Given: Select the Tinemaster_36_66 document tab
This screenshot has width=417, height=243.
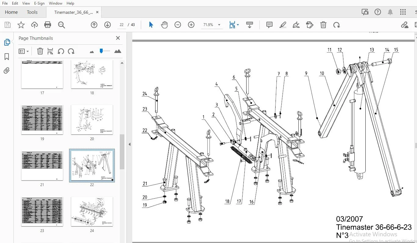Looking at the screenshot, I should (x=73, y=12).
